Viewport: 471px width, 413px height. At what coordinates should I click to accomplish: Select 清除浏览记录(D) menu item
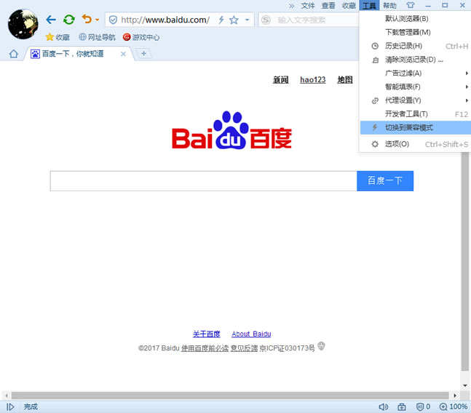(x=416, y=60)
